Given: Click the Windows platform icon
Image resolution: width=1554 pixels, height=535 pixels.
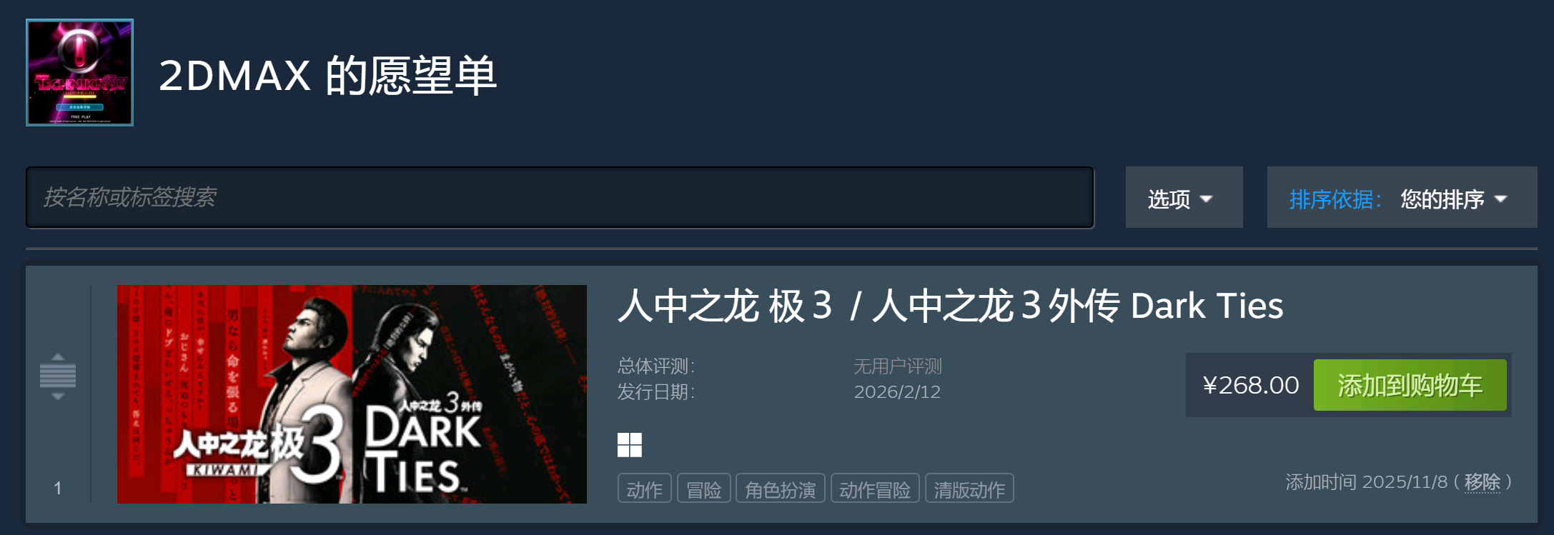Looking at the screenshot, I should 630,445.
